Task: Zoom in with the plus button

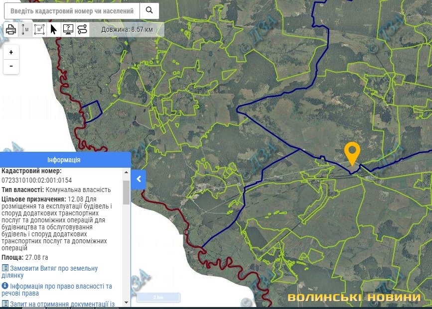Action: click(11, 52)
